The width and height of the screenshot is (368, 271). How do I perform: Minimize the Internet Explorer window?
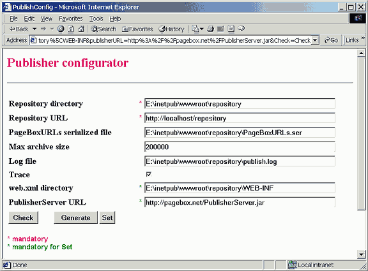342,7
